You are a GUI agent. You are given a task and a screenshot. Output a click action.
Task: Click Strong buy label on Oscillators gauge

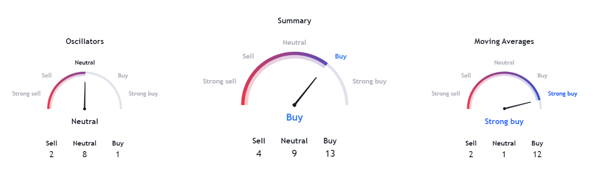(143, 93)
